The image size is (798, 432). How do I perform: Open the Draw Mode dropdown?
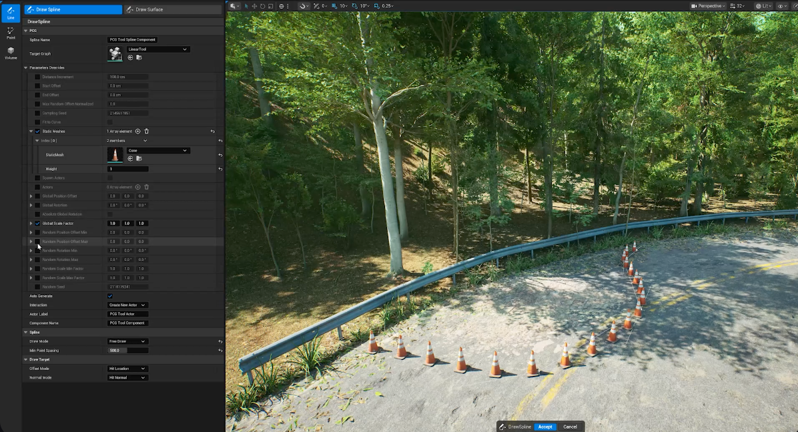(127, 341)
